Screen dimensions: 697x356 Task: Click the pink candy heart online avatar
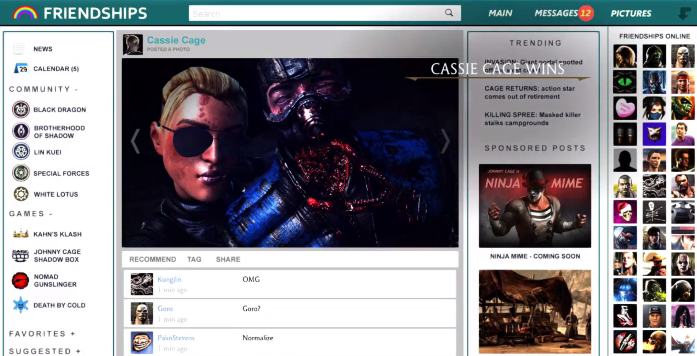625,108
